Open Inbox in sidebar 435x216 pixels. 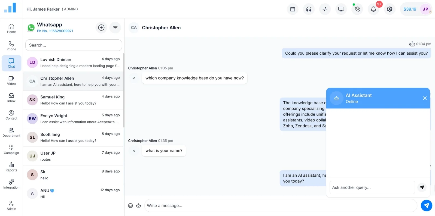coord(11,98)
